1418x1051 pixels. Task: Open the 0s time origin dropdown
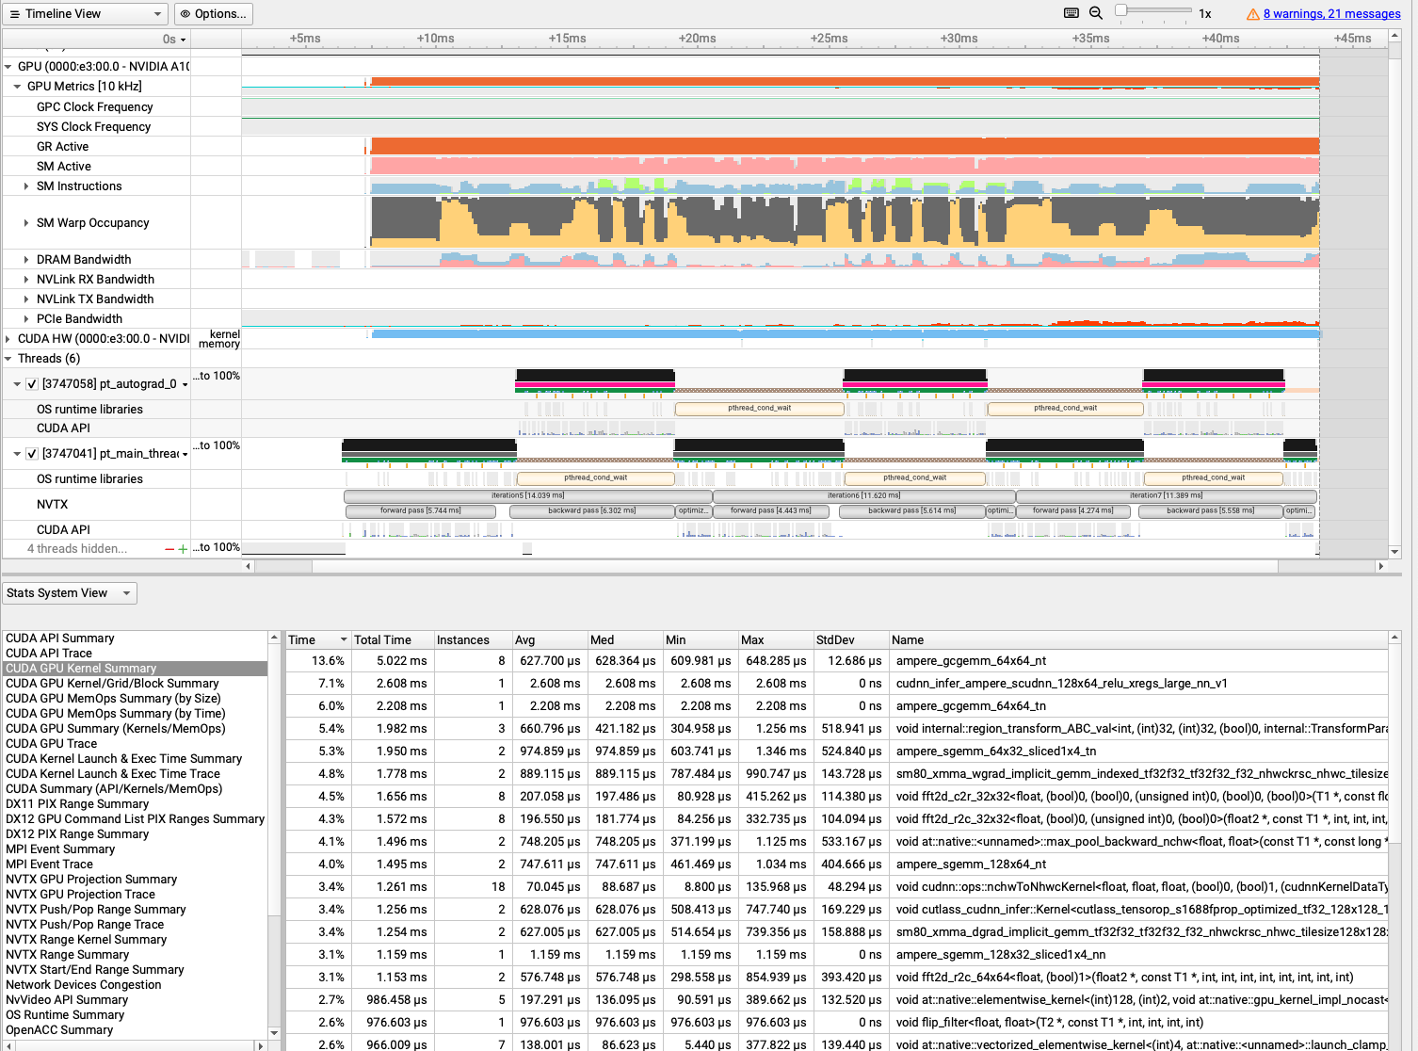tap(175, 40)
